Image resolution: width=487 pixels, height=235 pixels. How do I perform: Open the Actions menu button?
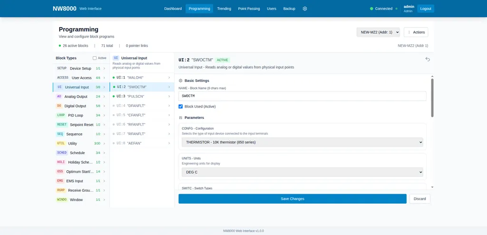click(416, 32)
